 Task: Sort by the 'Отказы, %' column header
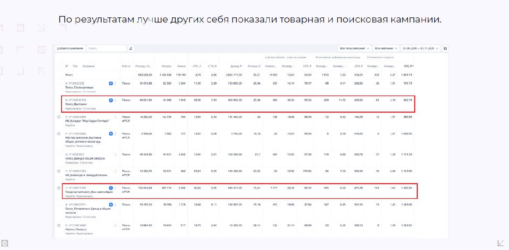coord(254,66)
